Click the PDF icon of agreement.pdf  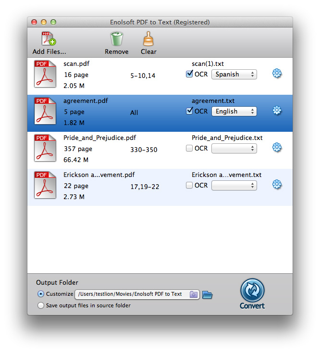tap(45, 111)
